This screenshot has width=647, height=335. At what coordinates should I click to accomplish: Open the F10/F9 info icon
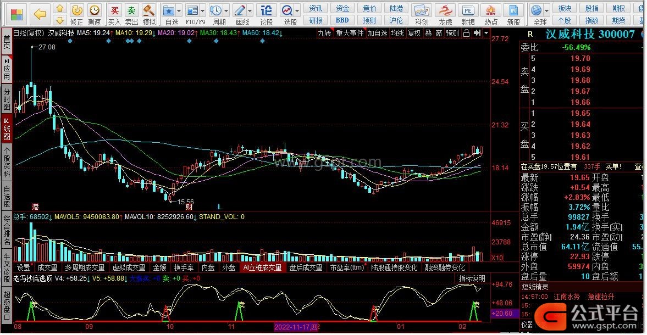click(192, 10)
